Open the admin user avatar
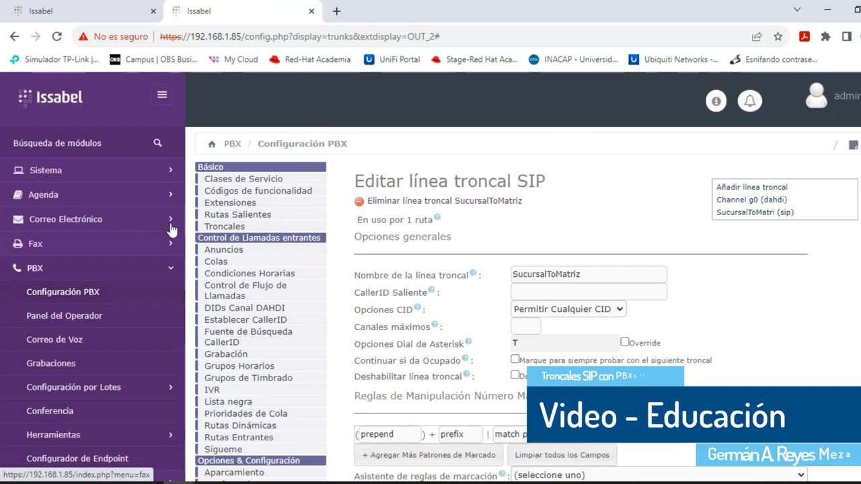This screenshot has height=484, width=861. (x=817, y=96)
